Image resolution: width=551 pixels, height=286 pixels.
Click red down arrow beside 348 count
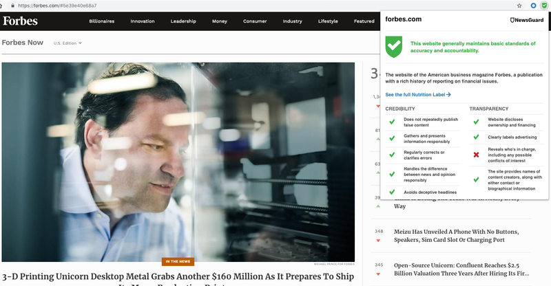[378, 241]
